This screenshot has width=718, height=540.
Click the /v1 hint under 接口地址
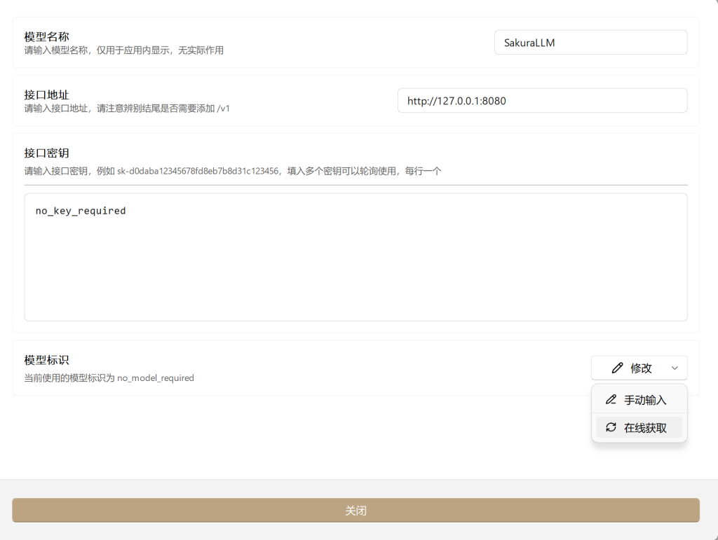[223, 109]
